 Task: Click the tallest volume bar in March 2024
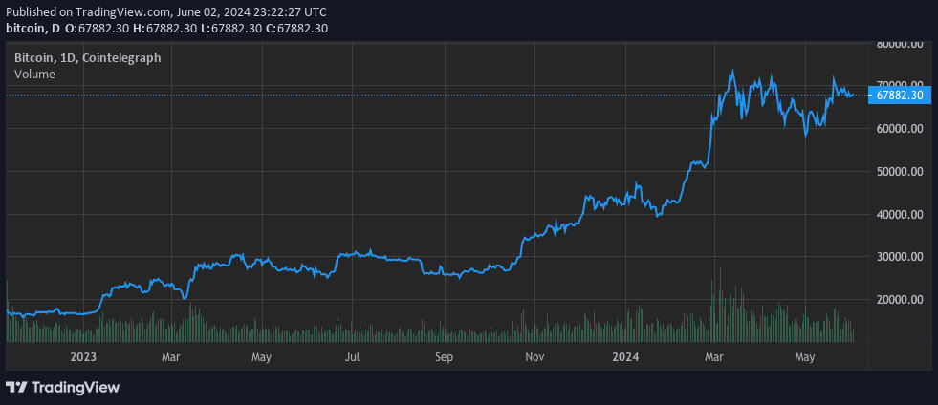pyautogui.click(x=720, y=305)
